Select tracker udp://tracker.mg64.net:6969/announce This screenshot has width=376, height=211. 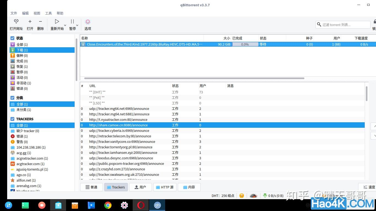coord(222,109)
